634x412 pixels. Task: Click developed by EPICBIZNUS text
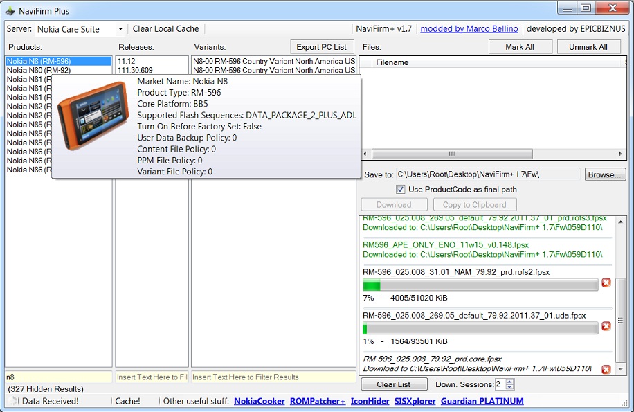pyautogui.click(x=576, y=28)
